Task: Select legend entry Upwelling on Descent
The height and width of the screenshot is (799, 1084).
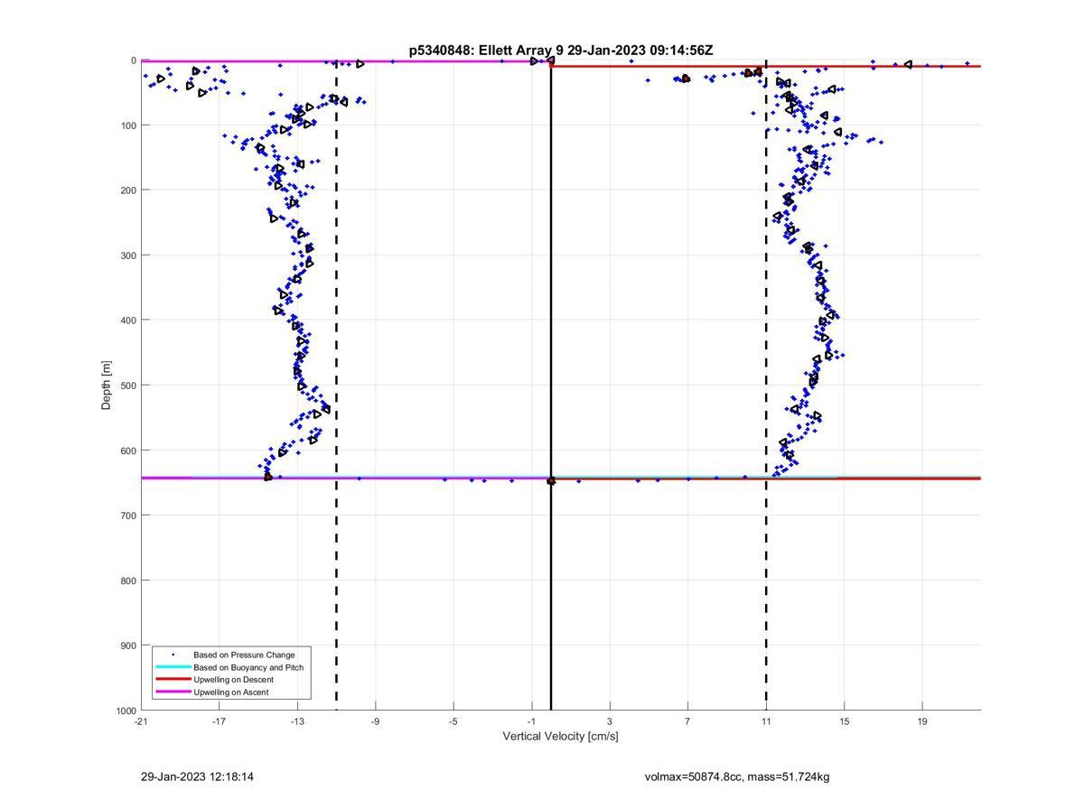Action: [233, 679]
